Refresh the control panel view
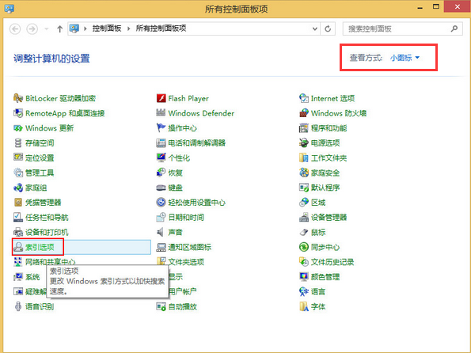The height and width of the screenshot is (353, 471). (328, 28)
